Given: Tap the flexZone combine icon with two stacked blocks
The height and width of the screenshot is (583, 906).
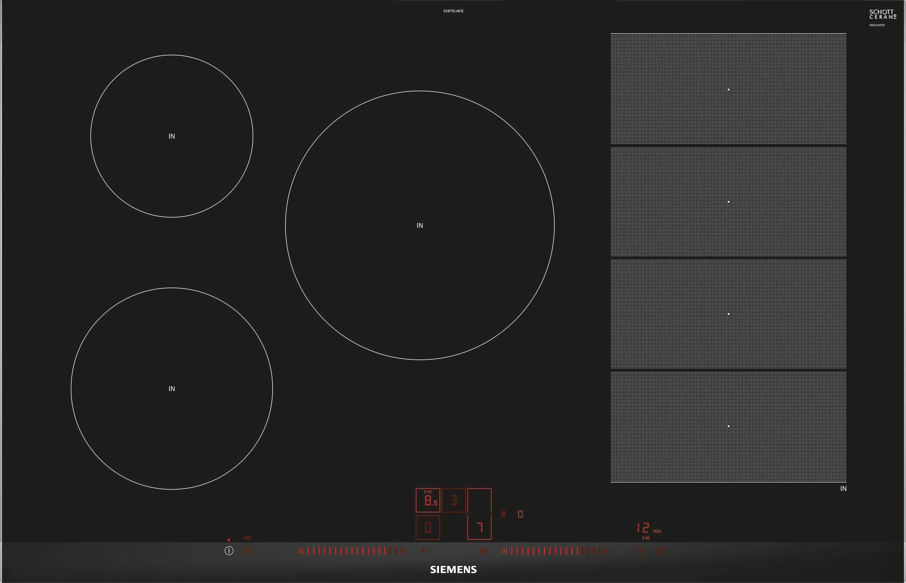Looking at the screenshot, I should (503, 514).
